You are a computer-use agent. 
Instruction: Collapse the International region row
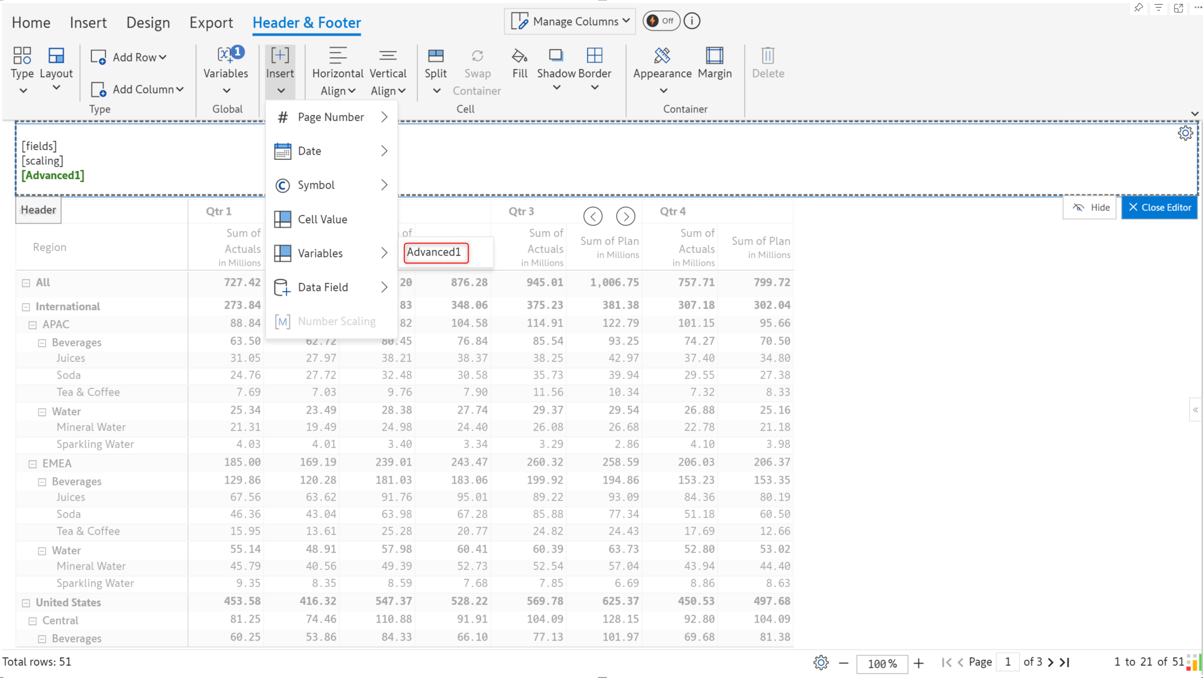point(26,307)
